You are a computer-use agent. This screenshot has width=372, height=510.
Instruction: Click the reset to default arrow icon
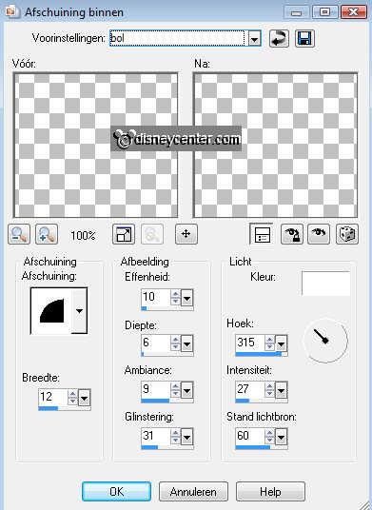click(279, 39)
